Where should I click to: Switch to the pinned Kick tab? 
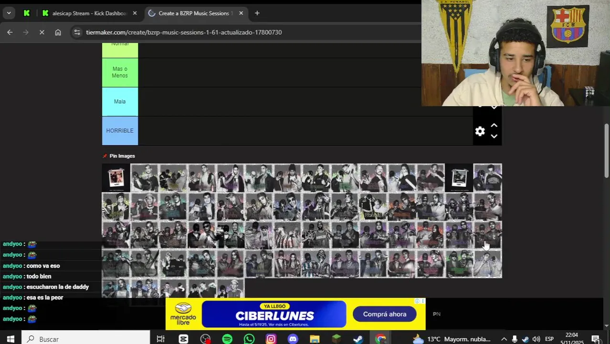point(27,13)
